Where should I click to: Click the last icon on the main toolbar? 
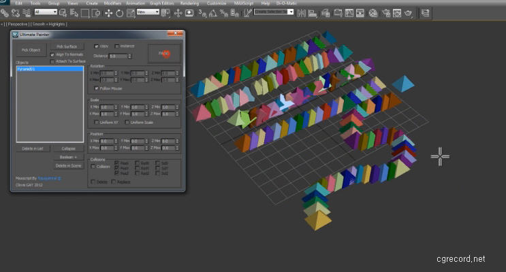(426, 13)
